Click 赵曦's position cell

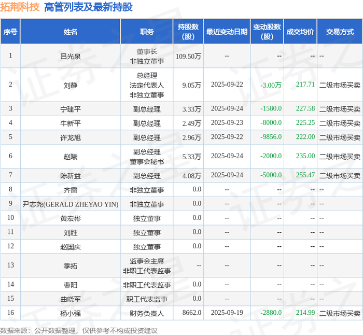pos(147,157)
